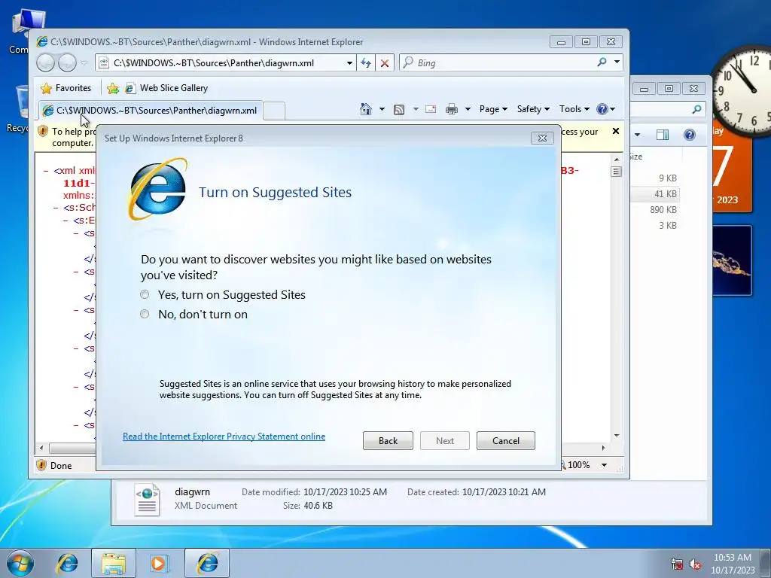Image resolution: width=771 pixels, height=578 pixels.
Task: Expand the Home button dropdown arrow
Action: tap(382, 109)
